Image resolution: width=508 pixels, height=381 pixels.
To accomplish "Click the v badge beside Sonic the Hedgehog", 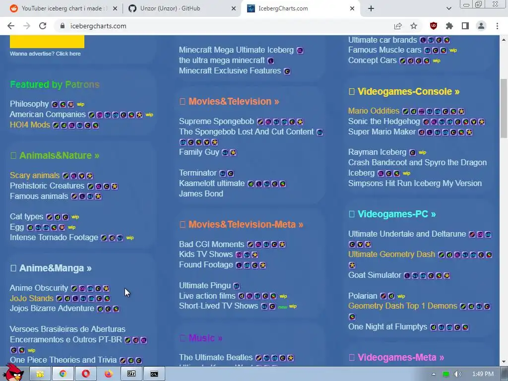I will tap(474, 122).
